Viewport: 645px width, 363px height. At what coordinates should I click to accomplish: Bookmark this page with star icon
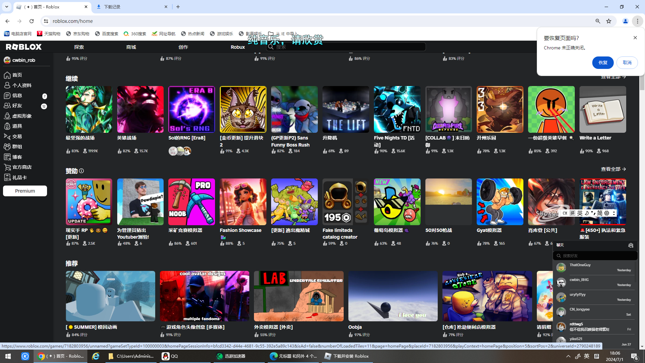click(x=609, y=21)
